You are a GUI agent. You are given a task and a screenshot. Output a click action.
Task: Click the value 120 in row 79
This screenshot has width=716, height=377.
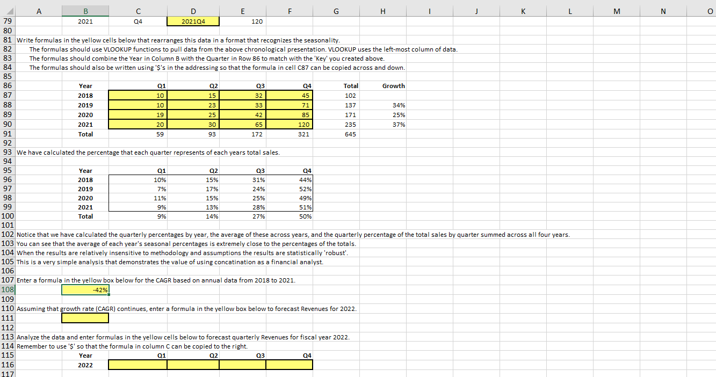[257, 22]
